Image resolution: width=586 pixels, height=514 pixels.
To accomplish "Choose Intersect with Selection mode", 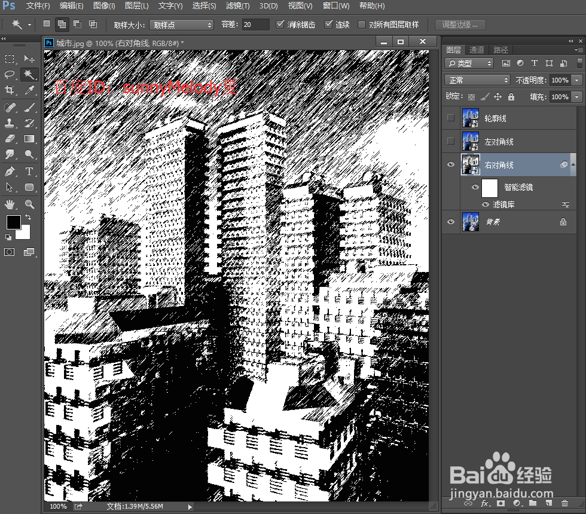I will pyautogui.click(x=93, y=24).
